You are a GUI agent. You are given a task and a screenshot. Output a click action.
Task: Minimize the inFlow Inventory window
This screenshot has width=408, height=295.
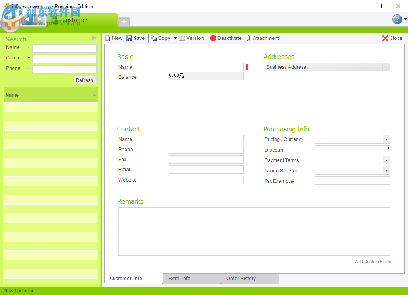[x=362, y=6]
